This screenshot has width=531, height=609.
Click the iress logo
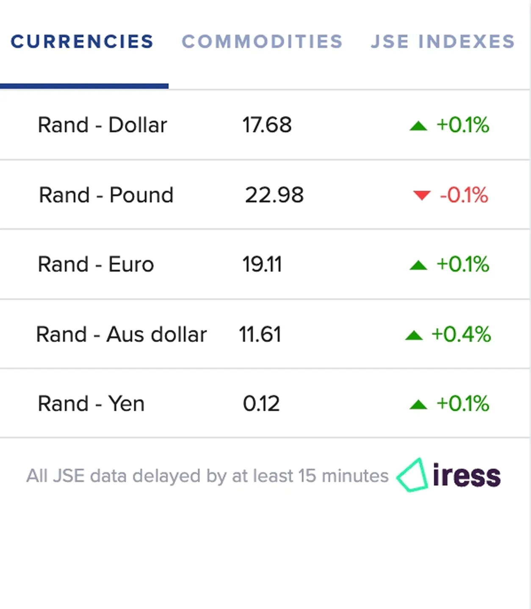[x=449, y=475]
